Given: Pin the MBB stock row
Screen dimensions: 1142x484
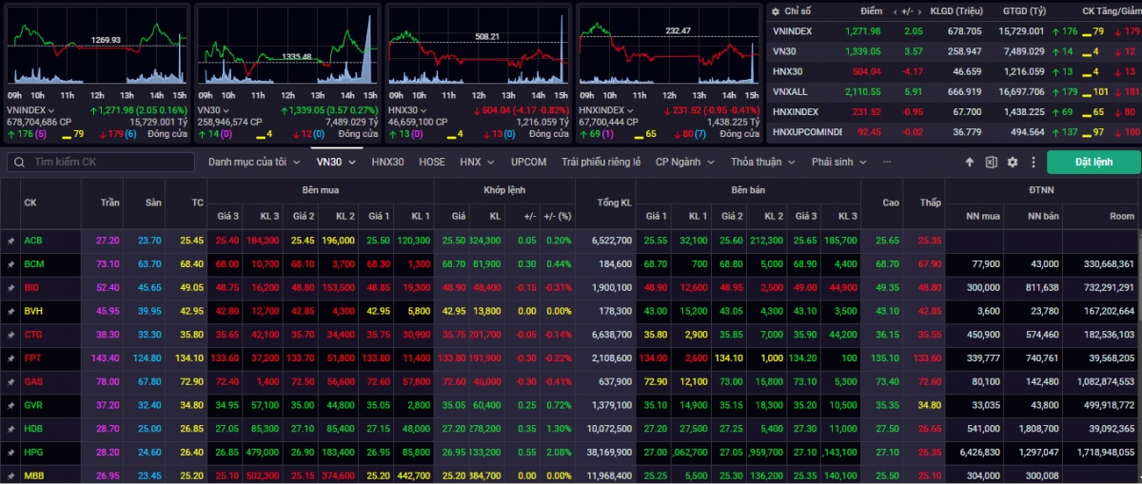Looking at the screenshot, I should 10,474.
